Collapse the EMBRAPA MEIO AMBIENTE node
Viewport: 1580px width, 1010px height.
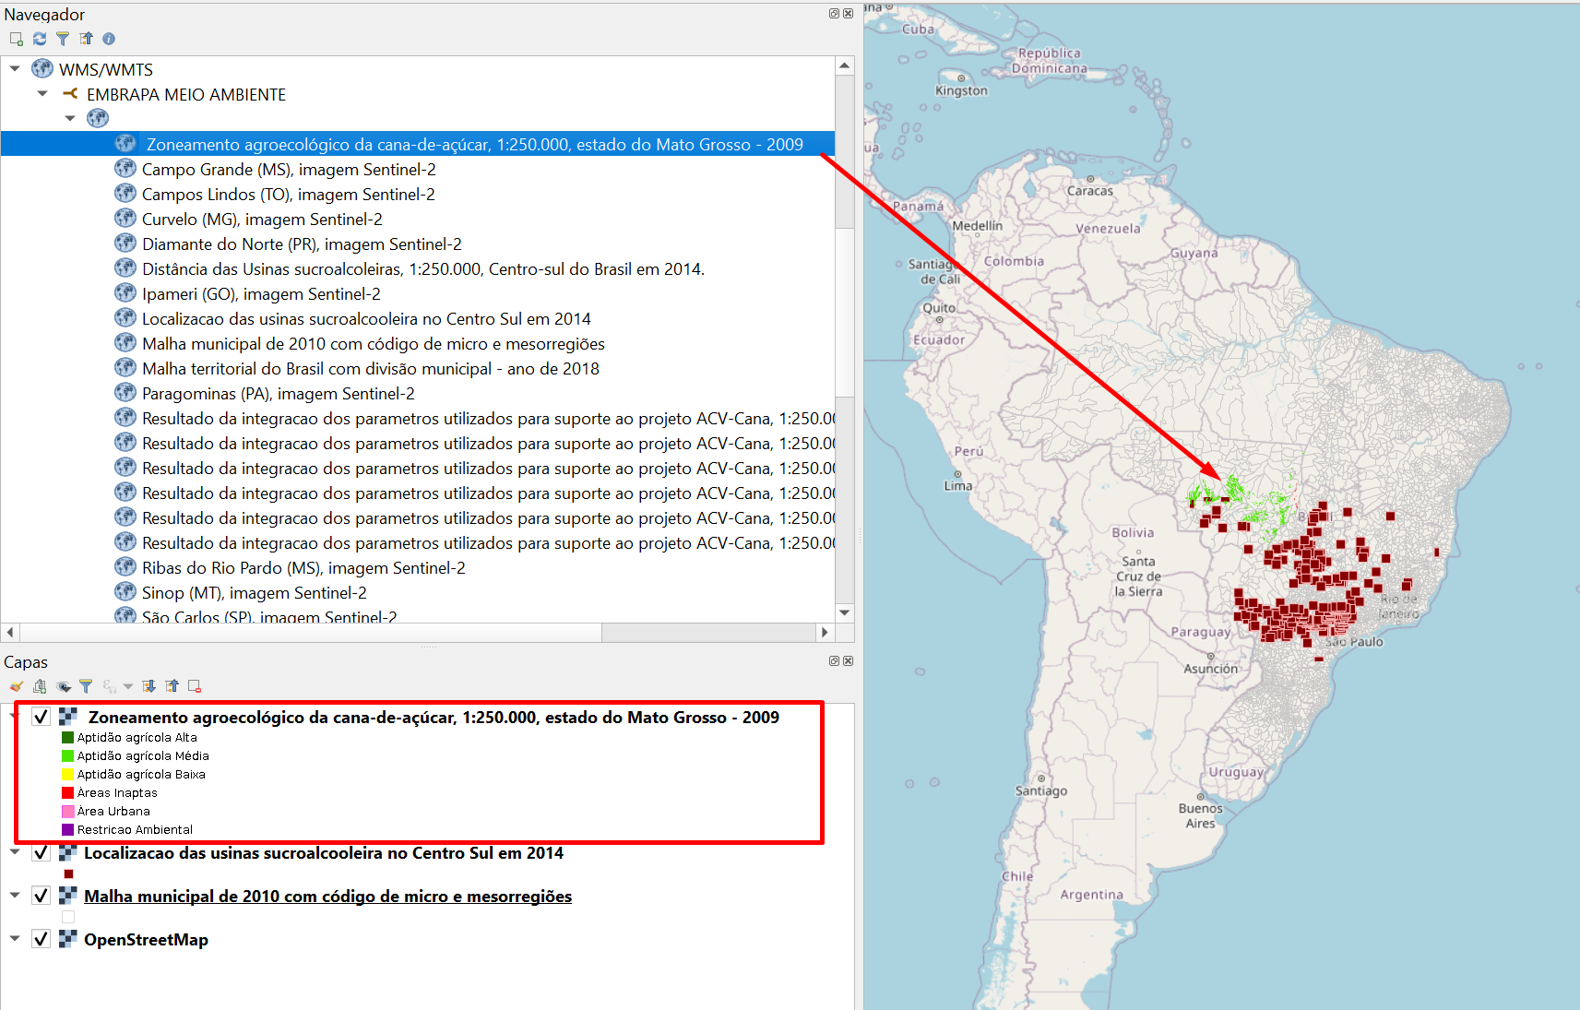pyautogui.click(x=42, y=94)
